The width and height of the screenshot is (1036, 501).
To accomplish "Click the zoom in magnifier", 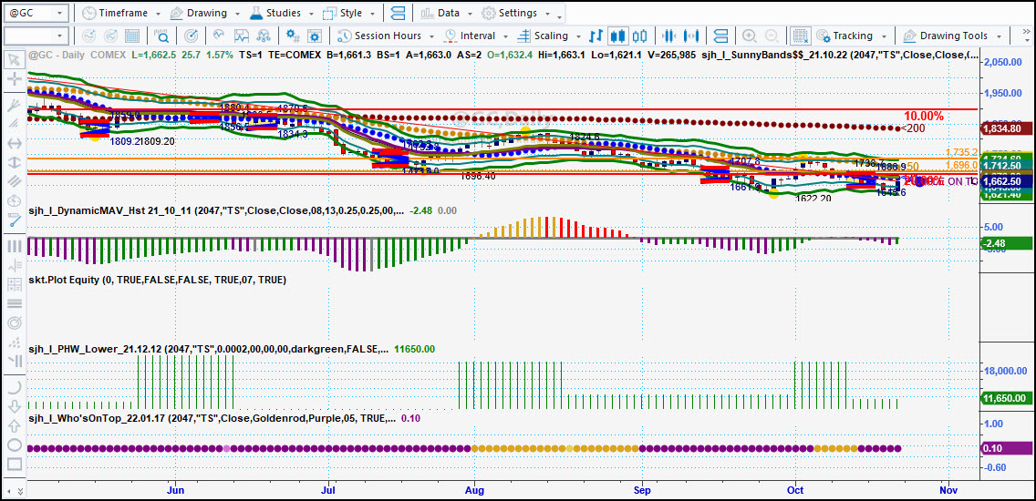I will pos(750,36).
